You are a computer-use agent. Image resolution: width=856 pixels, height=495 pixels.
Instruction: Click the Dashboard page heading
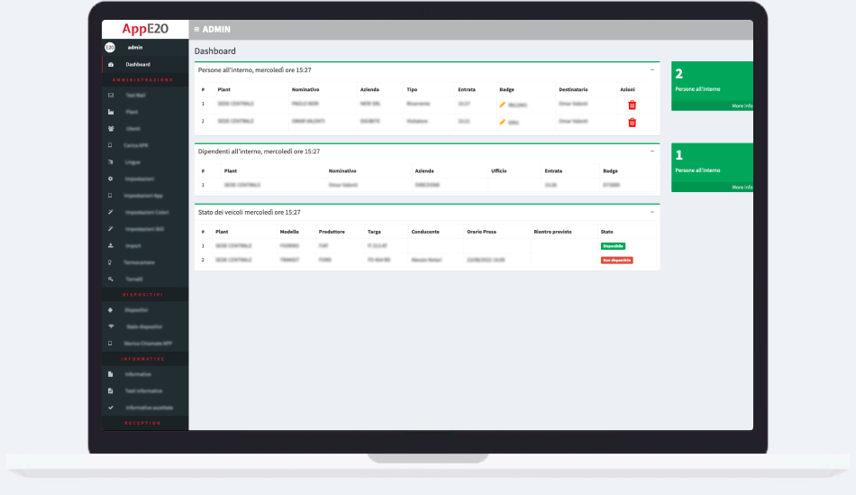pos(215,50)
